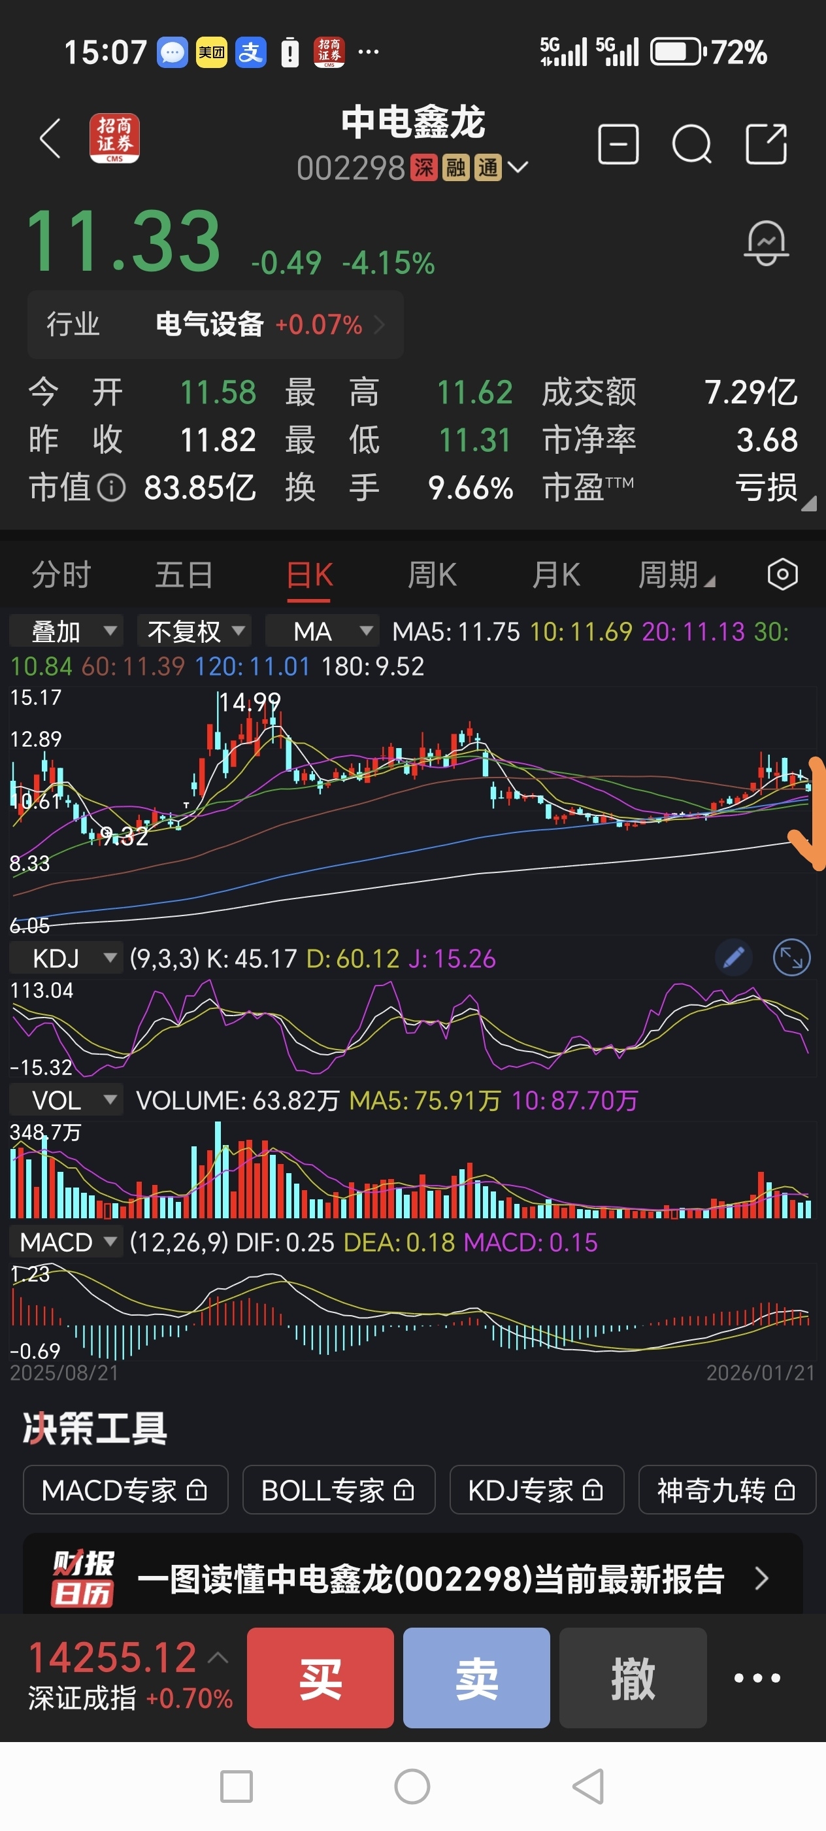Tap the 撤 cancel order button
The width and height of the screenshot is (826, 1831).
[x=633, y=1677]
